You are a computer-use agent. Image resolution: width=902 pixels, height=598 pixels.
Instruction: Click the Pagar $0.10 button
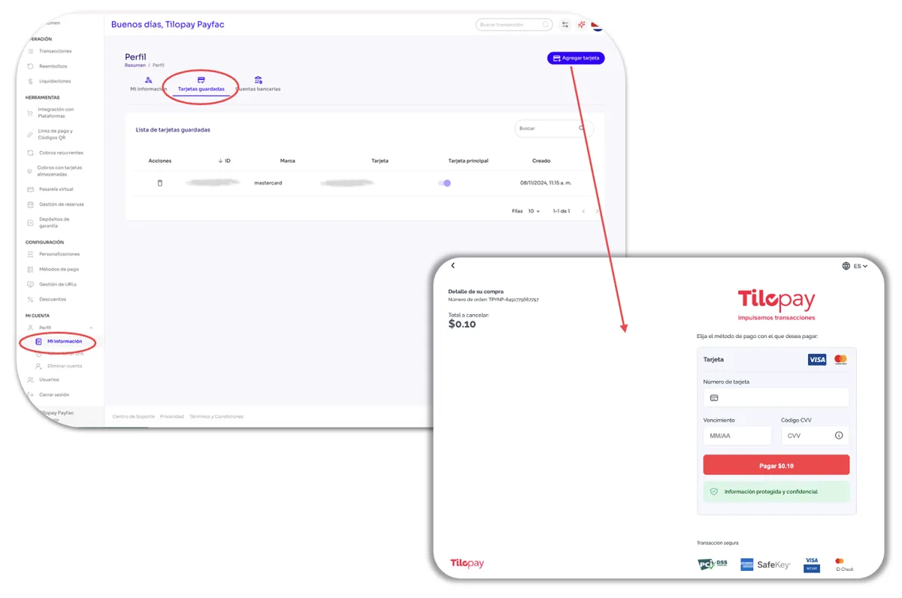click(776, 465)
